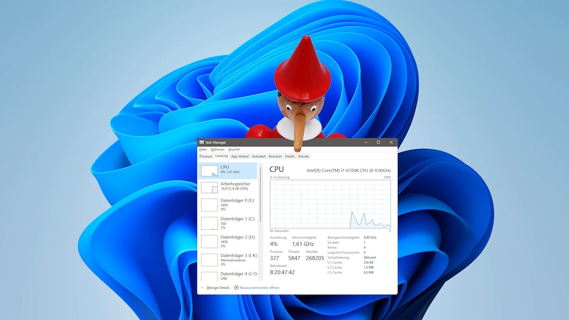Click the 5847 Threads value
Screen dimensions: 569x320
tap(294, 258)
